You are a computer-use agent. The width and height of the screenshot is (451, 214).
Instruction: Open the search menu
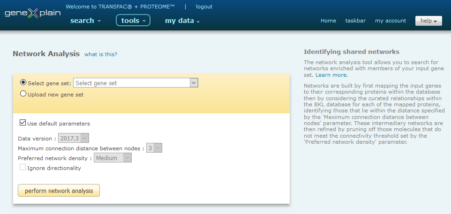click(x=85, y=21)
